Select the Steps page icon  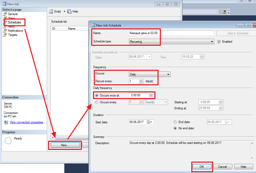pyautogui.click(x=4, y=18)
